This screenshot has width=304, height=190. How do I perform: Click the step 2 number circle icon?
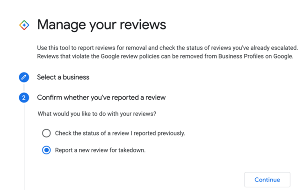pyautogui.click(x=24, y=98)
